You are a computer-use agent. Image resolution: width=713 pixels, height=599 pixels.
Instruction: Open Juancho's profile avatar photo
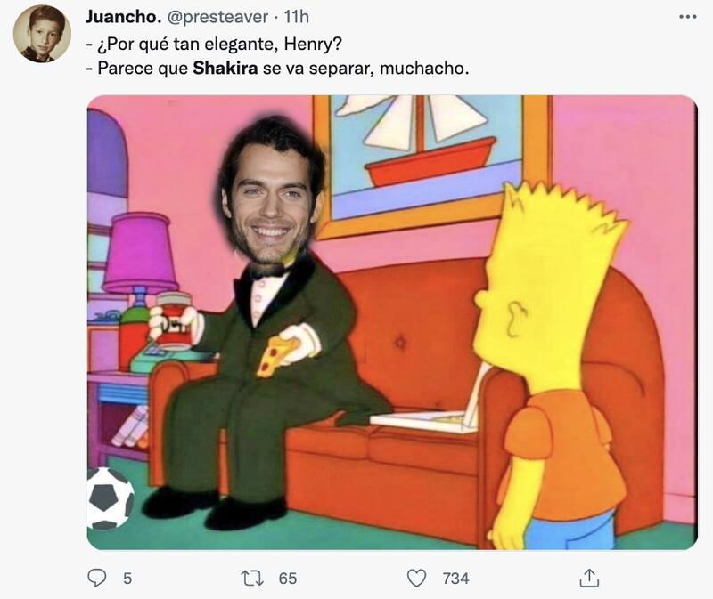(42, 34)
